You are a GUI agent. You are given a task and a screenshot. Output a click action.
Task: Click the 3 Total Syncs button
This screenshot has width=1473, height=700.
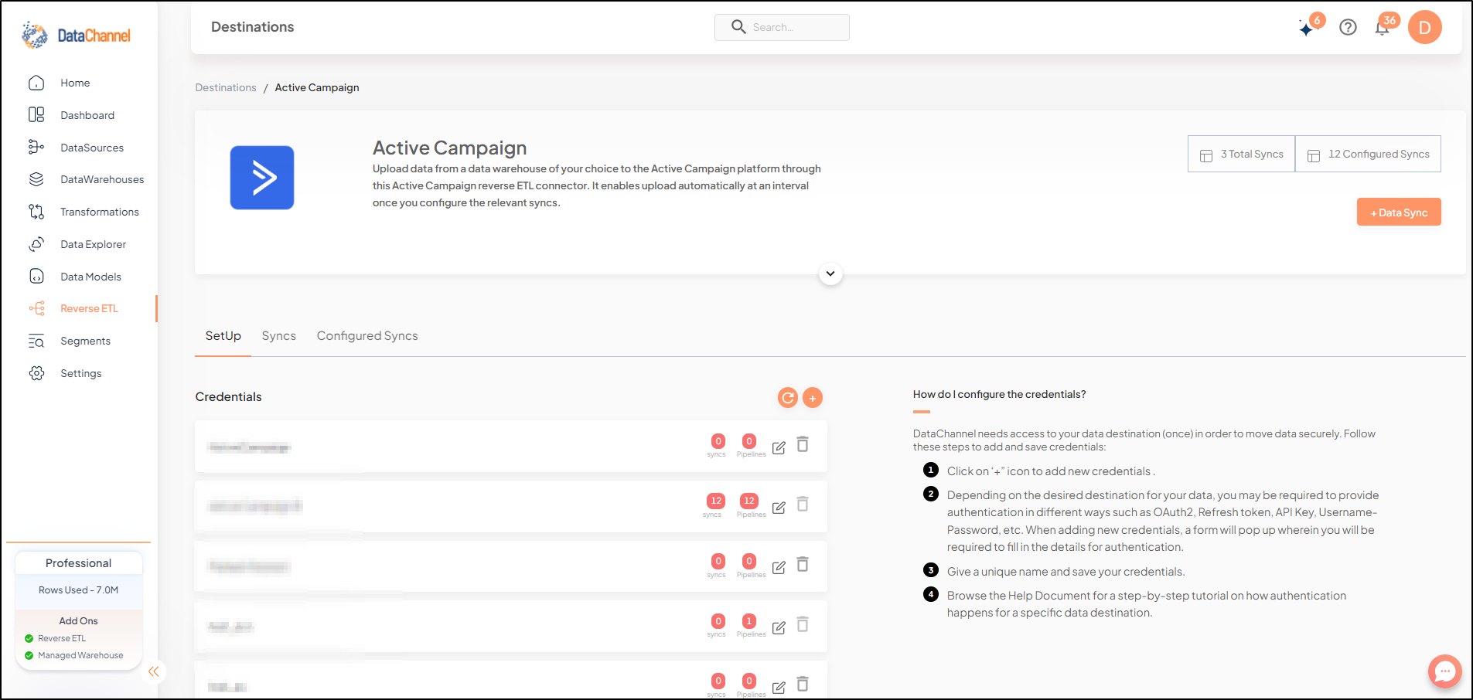[x=1241, y=154]
